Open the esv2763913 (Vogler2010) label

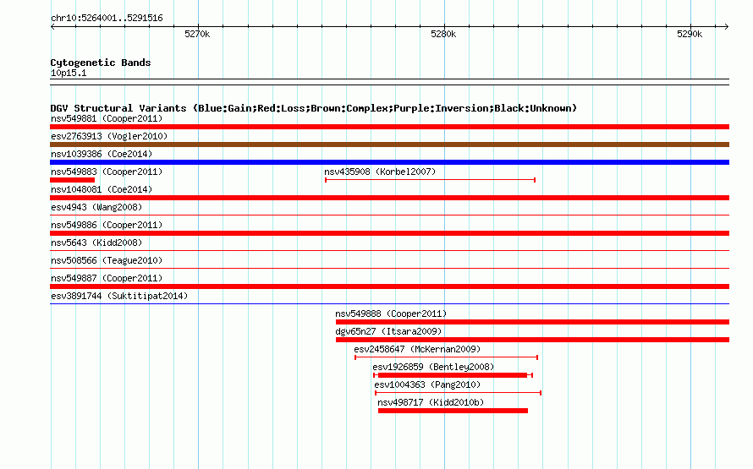point(109,136)
